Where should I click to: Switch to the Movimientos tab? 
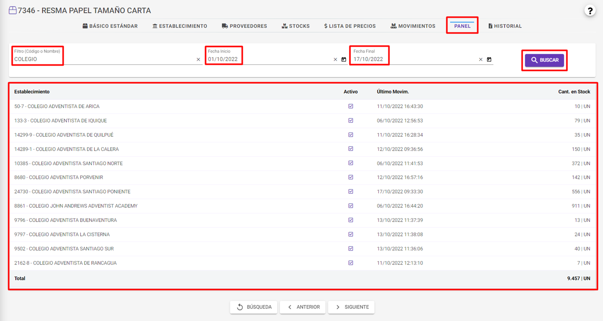point(413,26)
